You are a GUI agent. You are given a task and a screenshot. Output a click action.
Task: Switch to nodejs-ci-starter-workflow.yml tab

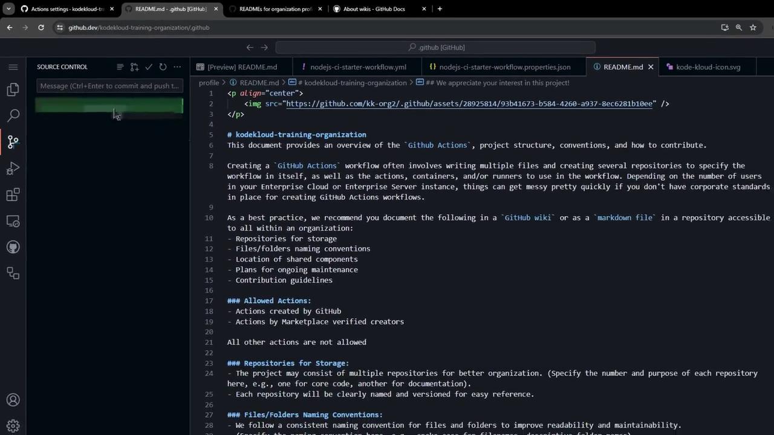pos(357,67)
